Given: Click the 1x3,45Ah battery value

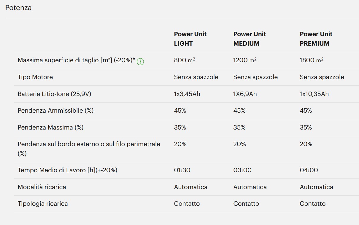Looking at the screenshot, I should point(187,94).
